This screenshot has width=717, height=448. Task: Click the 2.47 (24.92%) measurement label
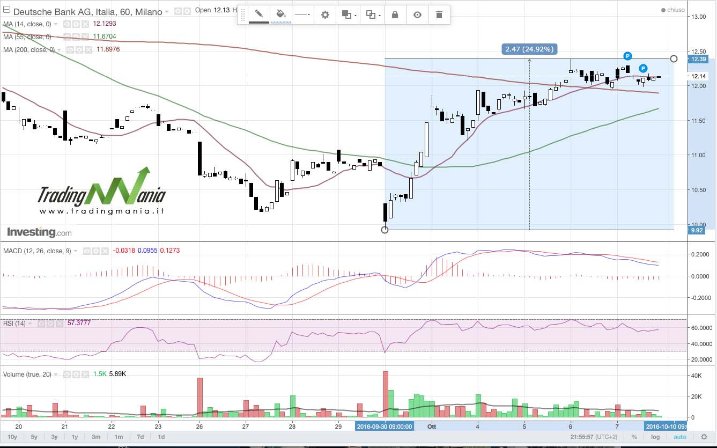coord(529,49)
